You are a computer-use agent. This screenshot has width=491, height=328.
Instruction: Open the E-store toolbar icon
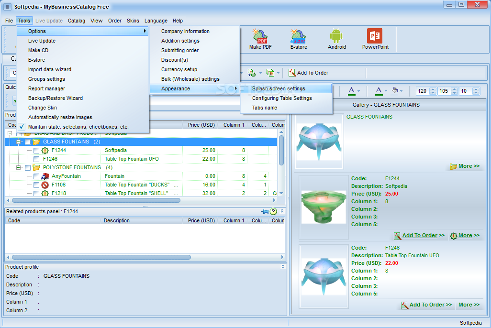[x=299, y=39]
